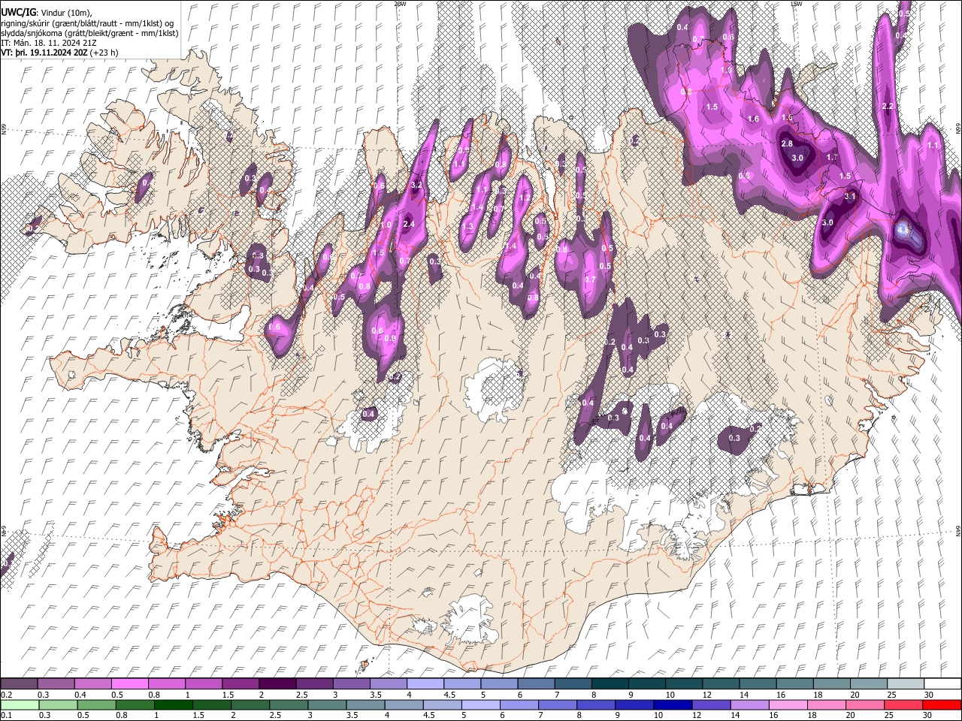Click the 'slydda/snjókoma' legend description line
This screenshot has width=962, height=721.
pos(89,33)
